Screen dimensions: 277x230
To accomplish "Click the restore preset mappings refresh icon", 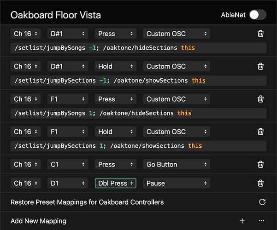I will point(262,202).
